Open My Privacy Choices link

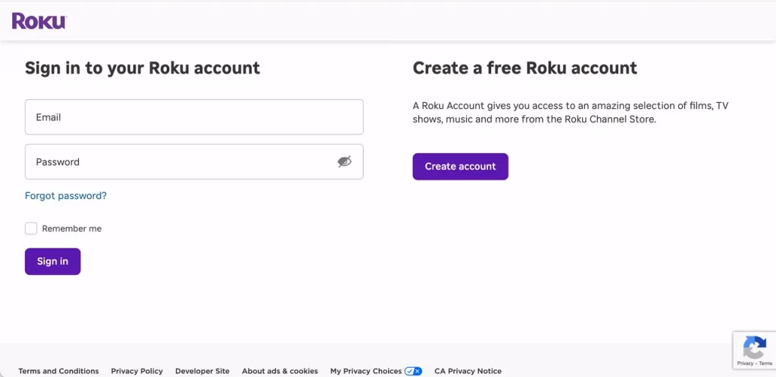coord(366,371)
